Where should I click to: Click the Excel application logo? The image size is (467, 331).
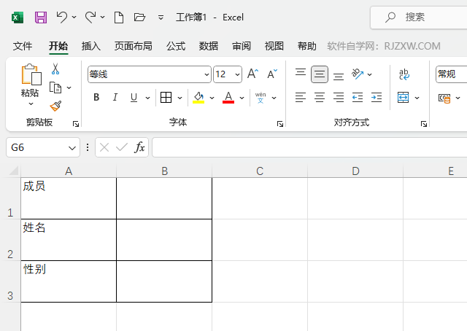click(18, 17)
